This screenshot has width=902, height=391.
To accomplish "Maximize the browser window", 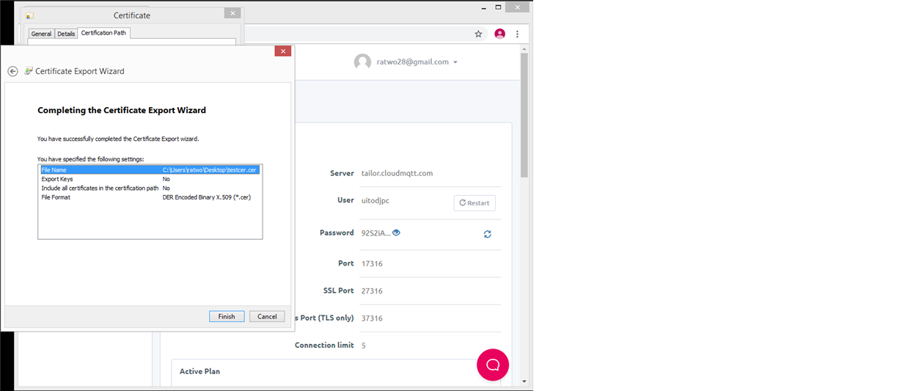I will tap(499, 7).
